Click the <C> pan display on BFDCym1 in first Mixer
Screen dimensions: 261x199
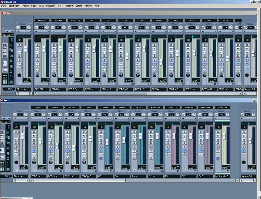pos(222,40)
